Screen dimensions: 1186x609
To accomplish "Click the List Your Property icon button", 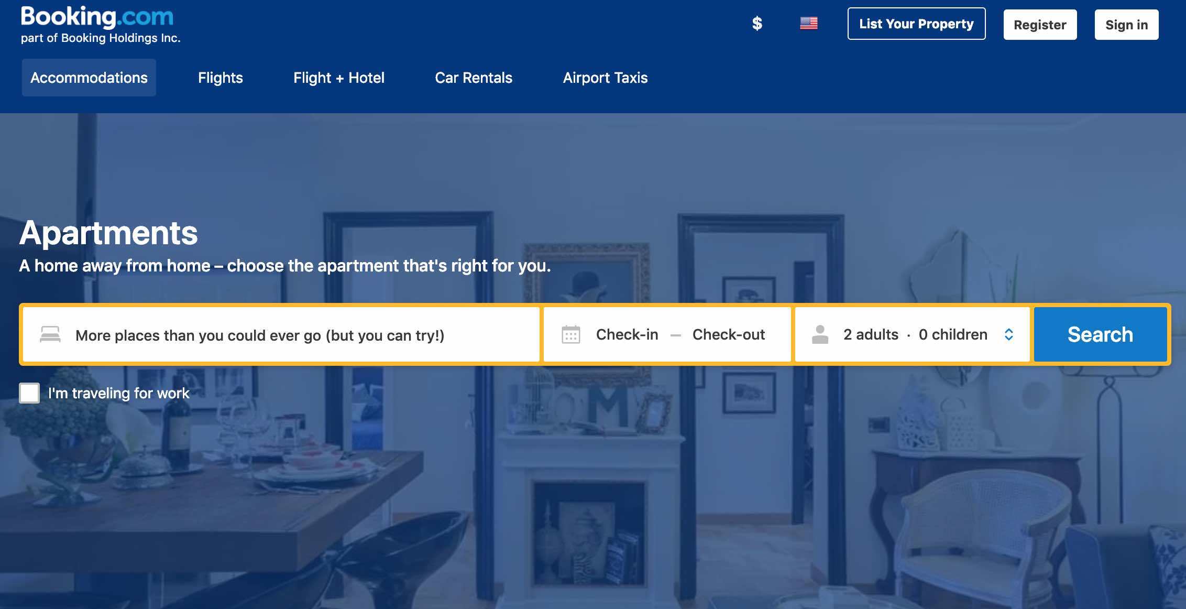I will pyautogui.click(x=917, y=24).
